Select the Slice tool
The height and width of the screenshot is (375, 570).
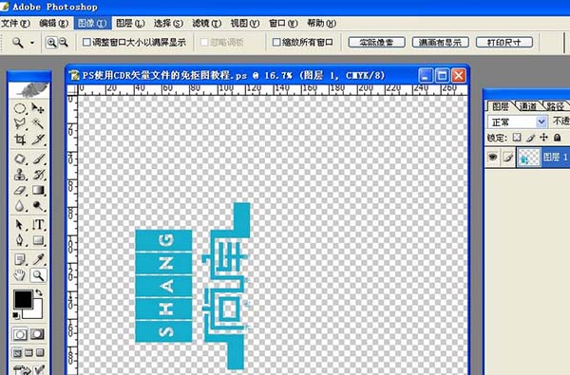[38, 140]
